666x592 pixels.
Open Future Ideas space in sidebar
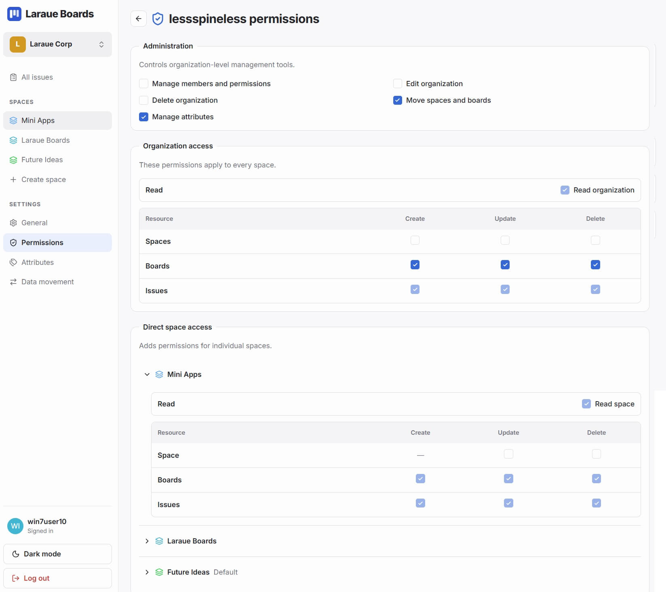tap(57, 160)
